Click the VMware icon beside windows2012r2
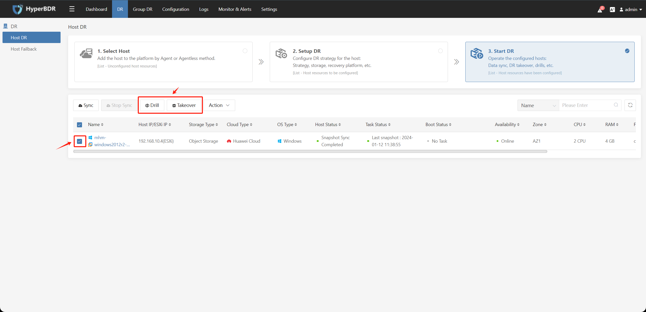This screenshot has width=646, height=312. click(90, 144)
